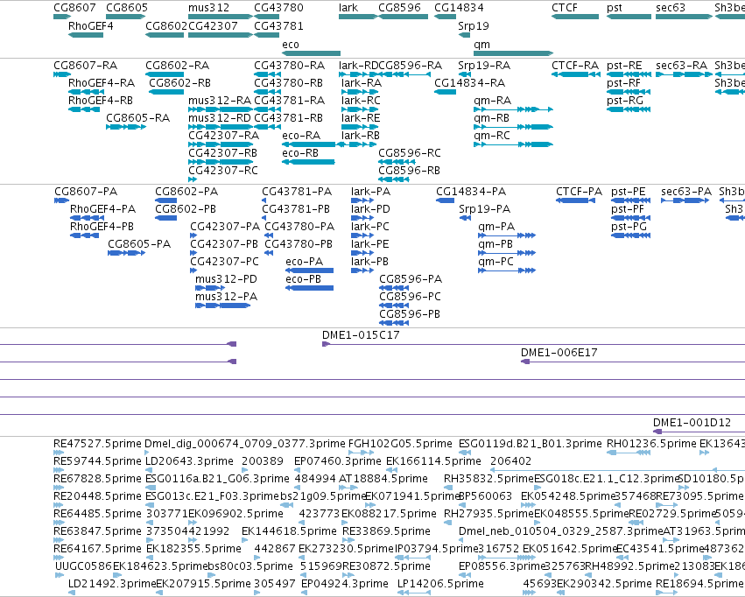This screenshot has height=597, width=745.
Task: Select the CG42307-PB protein label
Action: point(224,244)
